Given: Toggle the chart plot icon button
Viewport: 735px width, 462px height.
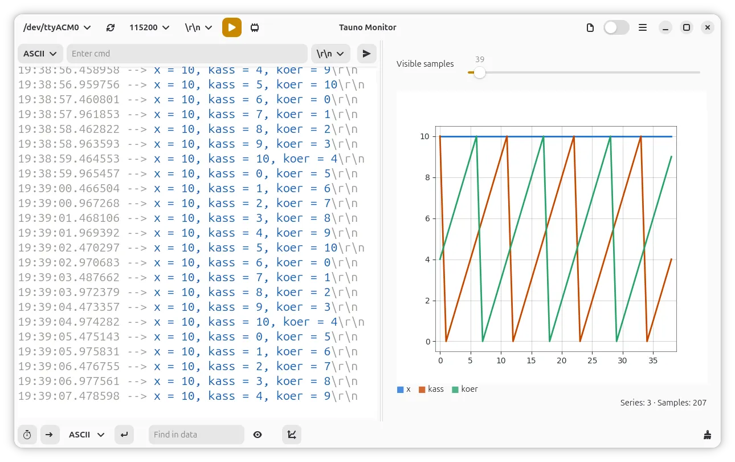Looking at the screenshot, I should (292, 435).
